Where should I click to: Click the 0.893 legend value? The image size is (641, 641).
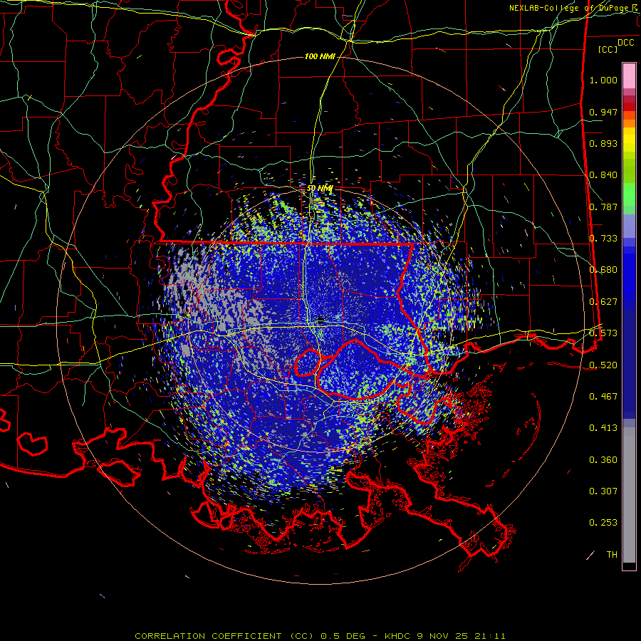pos(603,143)
